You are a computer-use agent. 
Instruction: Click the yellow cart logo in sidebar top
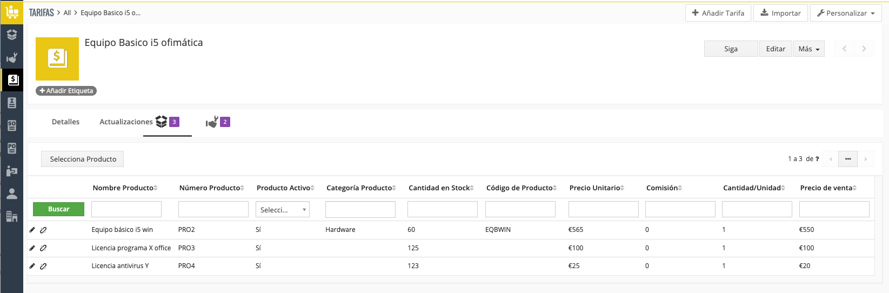11,12
